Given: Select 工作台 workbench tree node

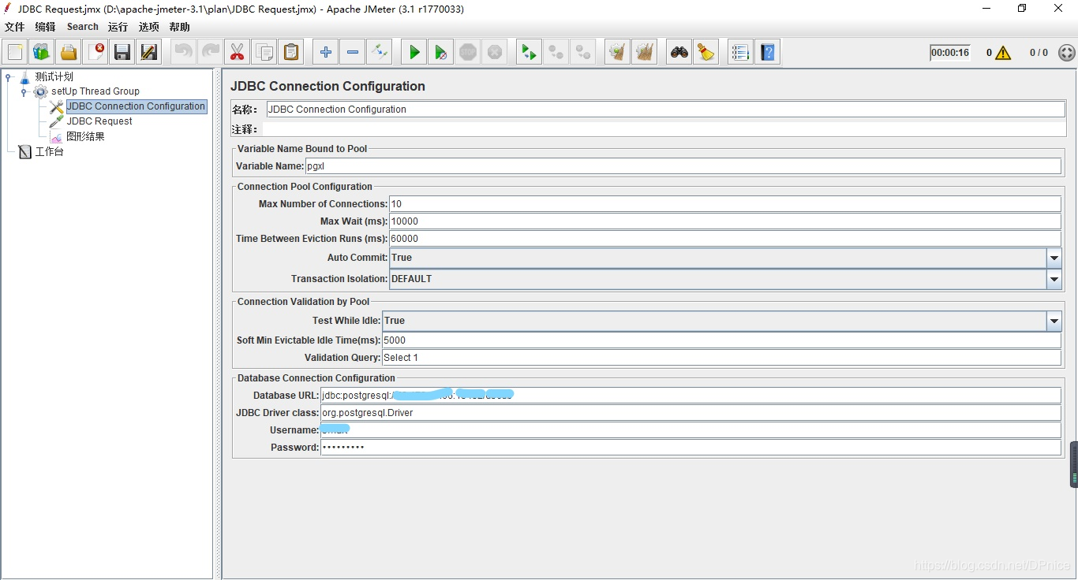Looking at the screenshot, I should [49, 151].
